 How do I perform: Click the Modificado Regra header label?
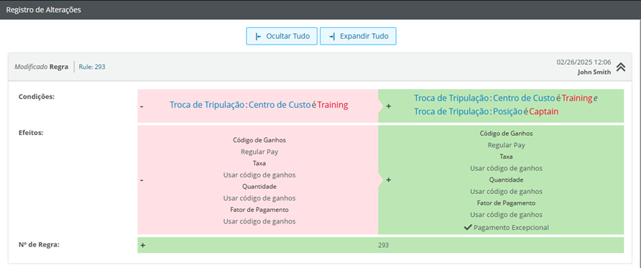41,67
